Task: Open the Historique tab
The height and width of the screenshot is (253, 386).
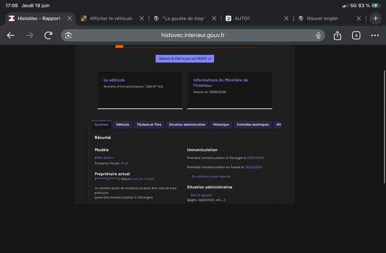Action: [x=221, y=125]
